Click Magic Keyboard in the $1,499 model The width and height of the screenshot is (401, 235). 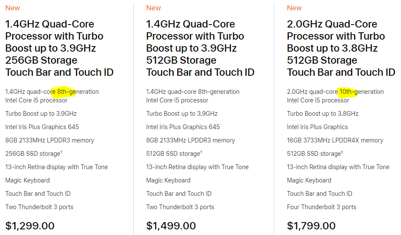pyautogui.click(x=168, y=180)
